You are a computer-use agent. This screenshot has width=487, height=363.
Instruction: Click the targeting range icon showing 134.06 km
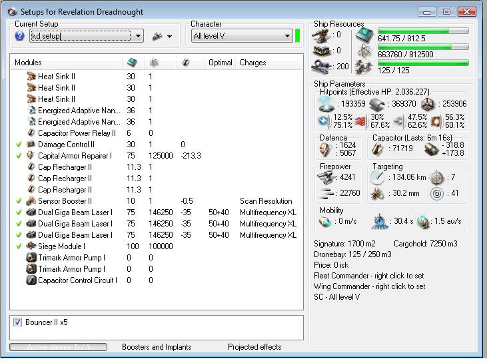pos(377,177)
